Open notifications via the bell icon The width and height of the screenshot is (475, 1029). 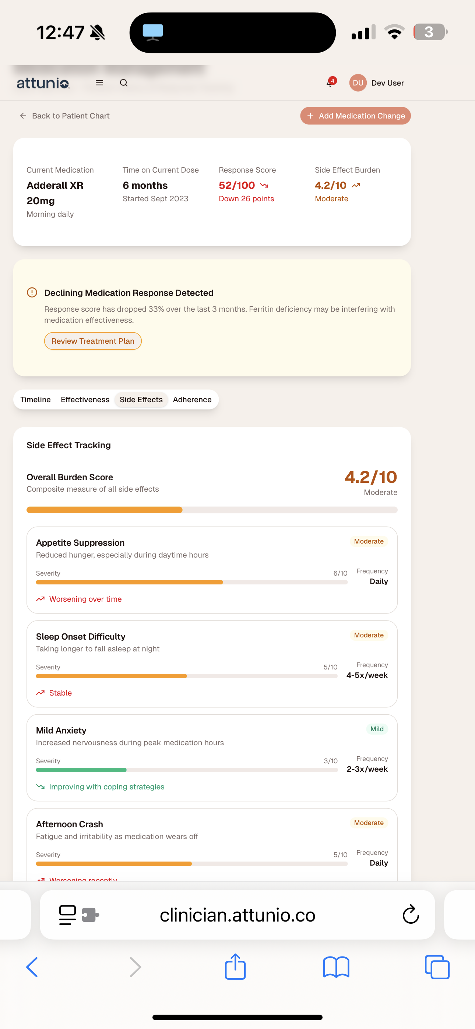click(x=329, y=83)
